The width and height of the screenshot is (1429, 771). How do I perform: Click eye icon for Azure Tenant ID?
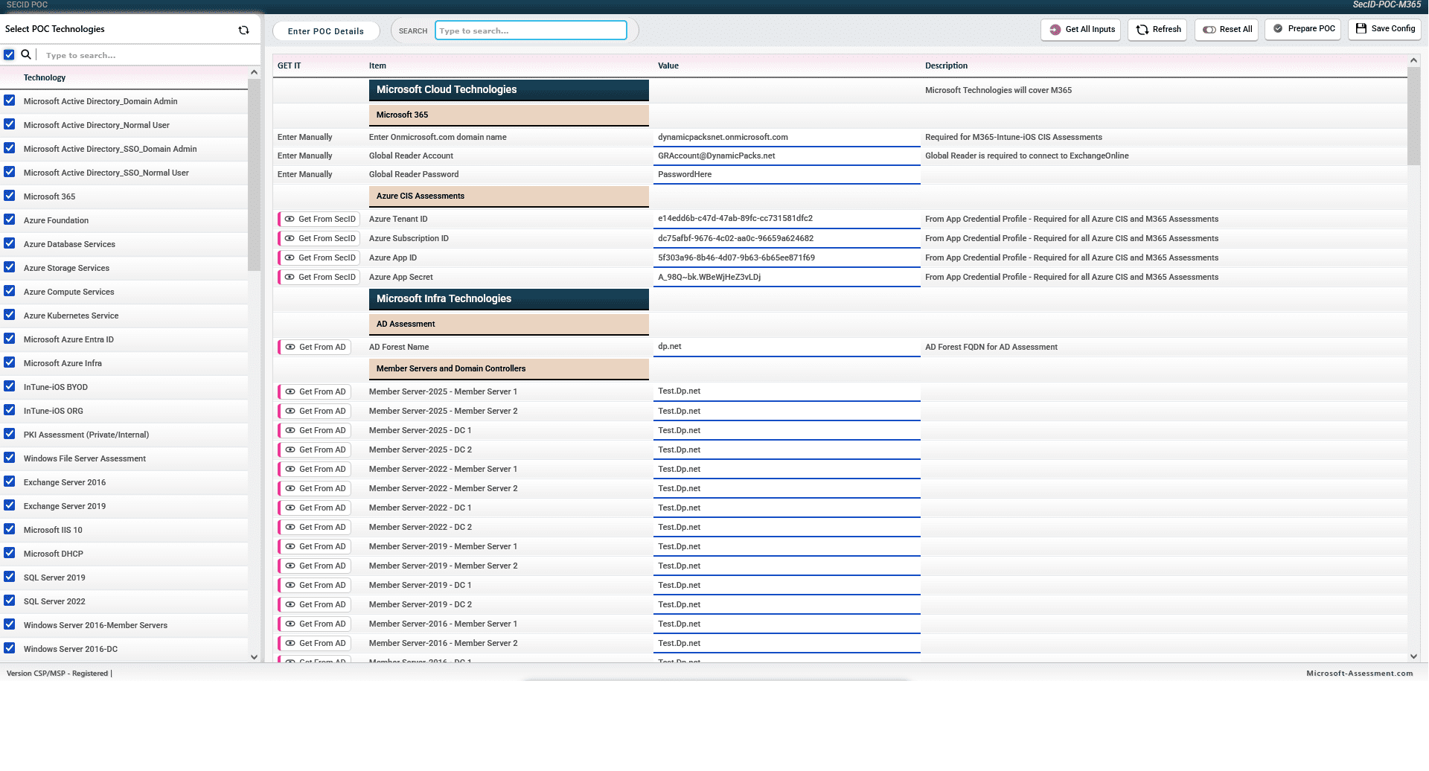290,219
